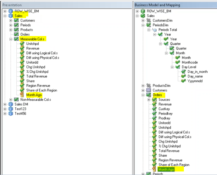Expand the Non-Measurable Col.s table
Screen dimensions: 217x175
click(11, 100)
